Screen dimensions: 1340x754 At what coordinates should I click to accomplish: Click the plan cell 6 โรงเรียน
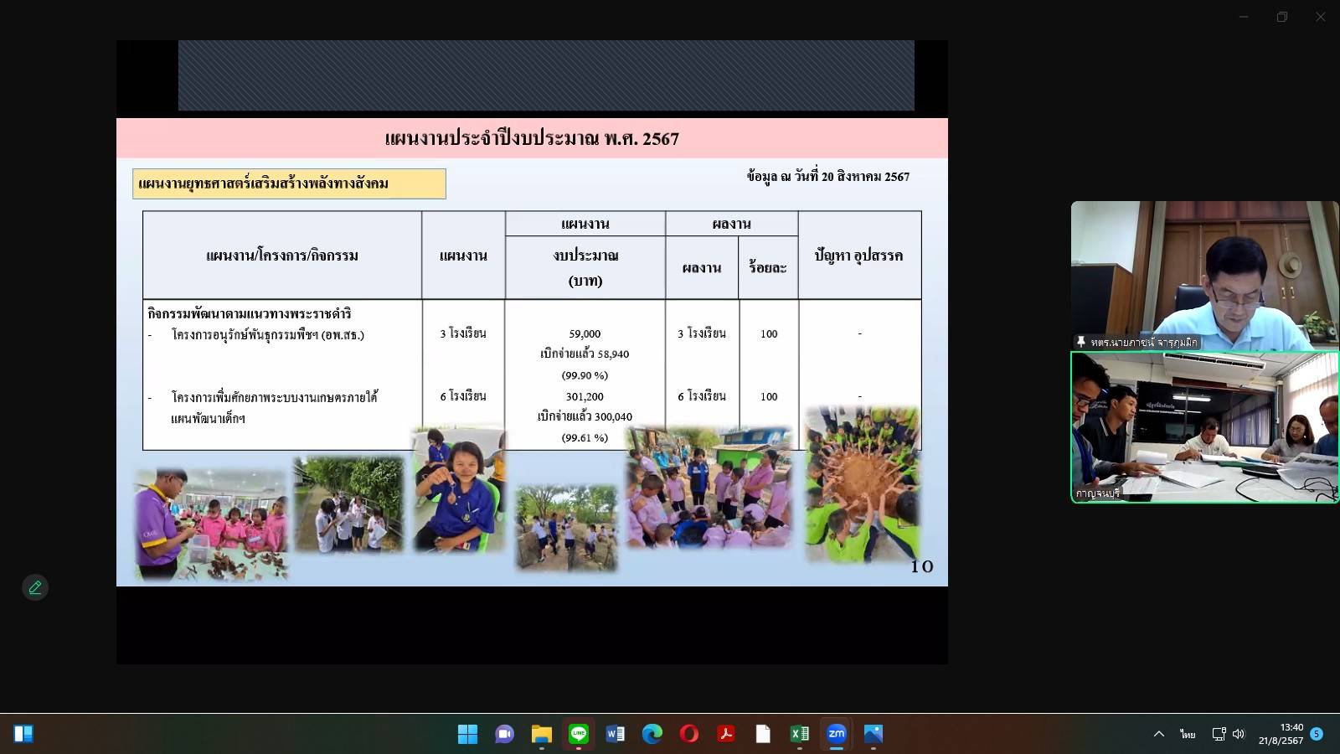point(463,396)
